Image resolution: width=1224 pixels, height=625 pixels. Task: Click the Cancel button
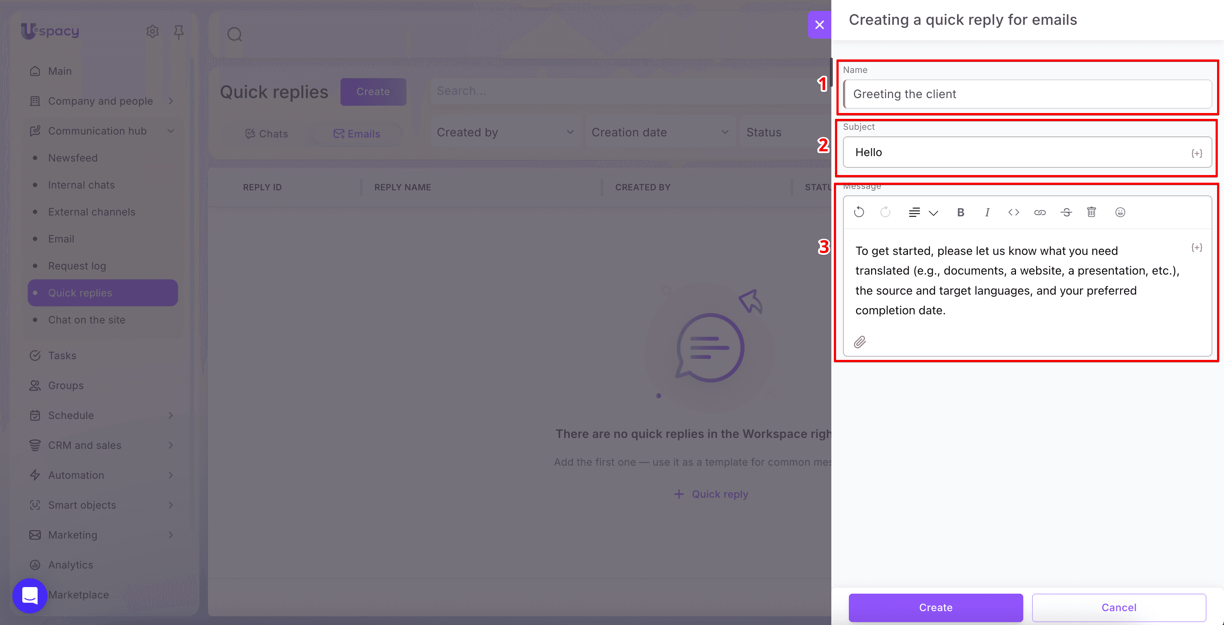(1119, 607)
